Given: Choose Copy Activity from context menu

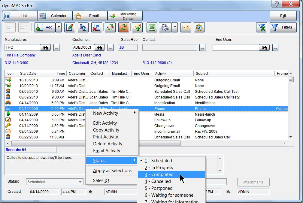Looking at the screenshot, I should (112, 130).
